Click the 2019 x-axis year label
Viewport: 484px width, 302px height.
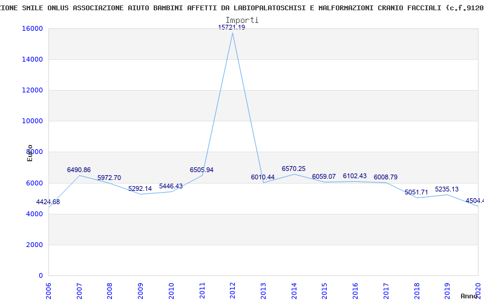pos(448,291)
